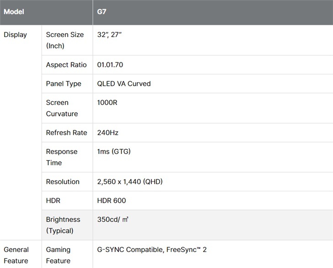Click the Panel Type label

(64, 84)
